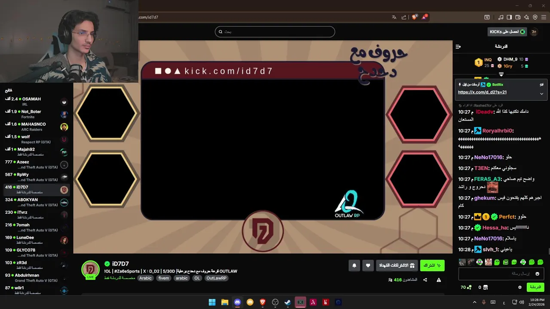The height and width of the screenshot is (309, 550).
Task: Open the Leo AI sparkle icon
Action: 527,17
